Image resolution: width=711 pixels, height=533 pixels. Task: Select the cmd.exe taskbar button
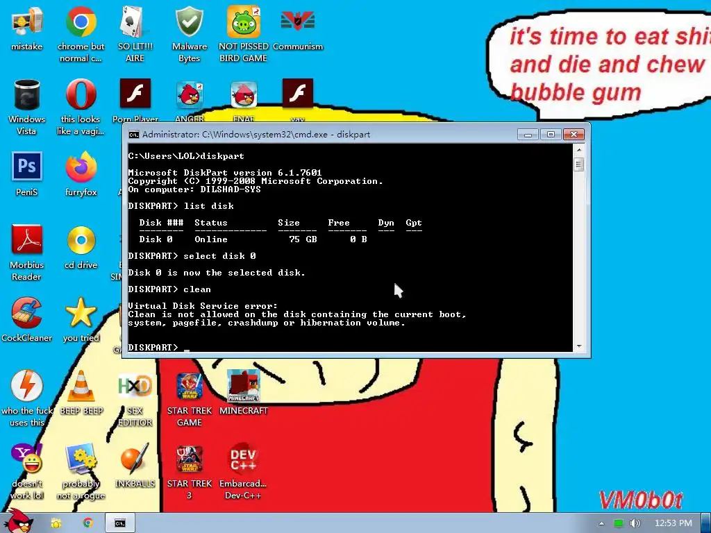click(x=119, y=523)
